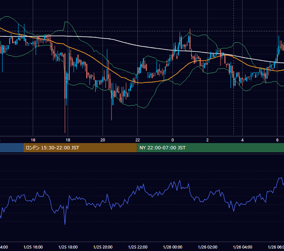The width and height of the screenshot is (284, 251).
Task: Click the 1/26 00:00 date label
Action: pyautogui.click(x=172, y=247)
